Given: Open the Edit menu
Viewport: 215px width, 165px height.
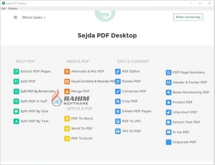Looking at the screenshot, I should point(4,8).
